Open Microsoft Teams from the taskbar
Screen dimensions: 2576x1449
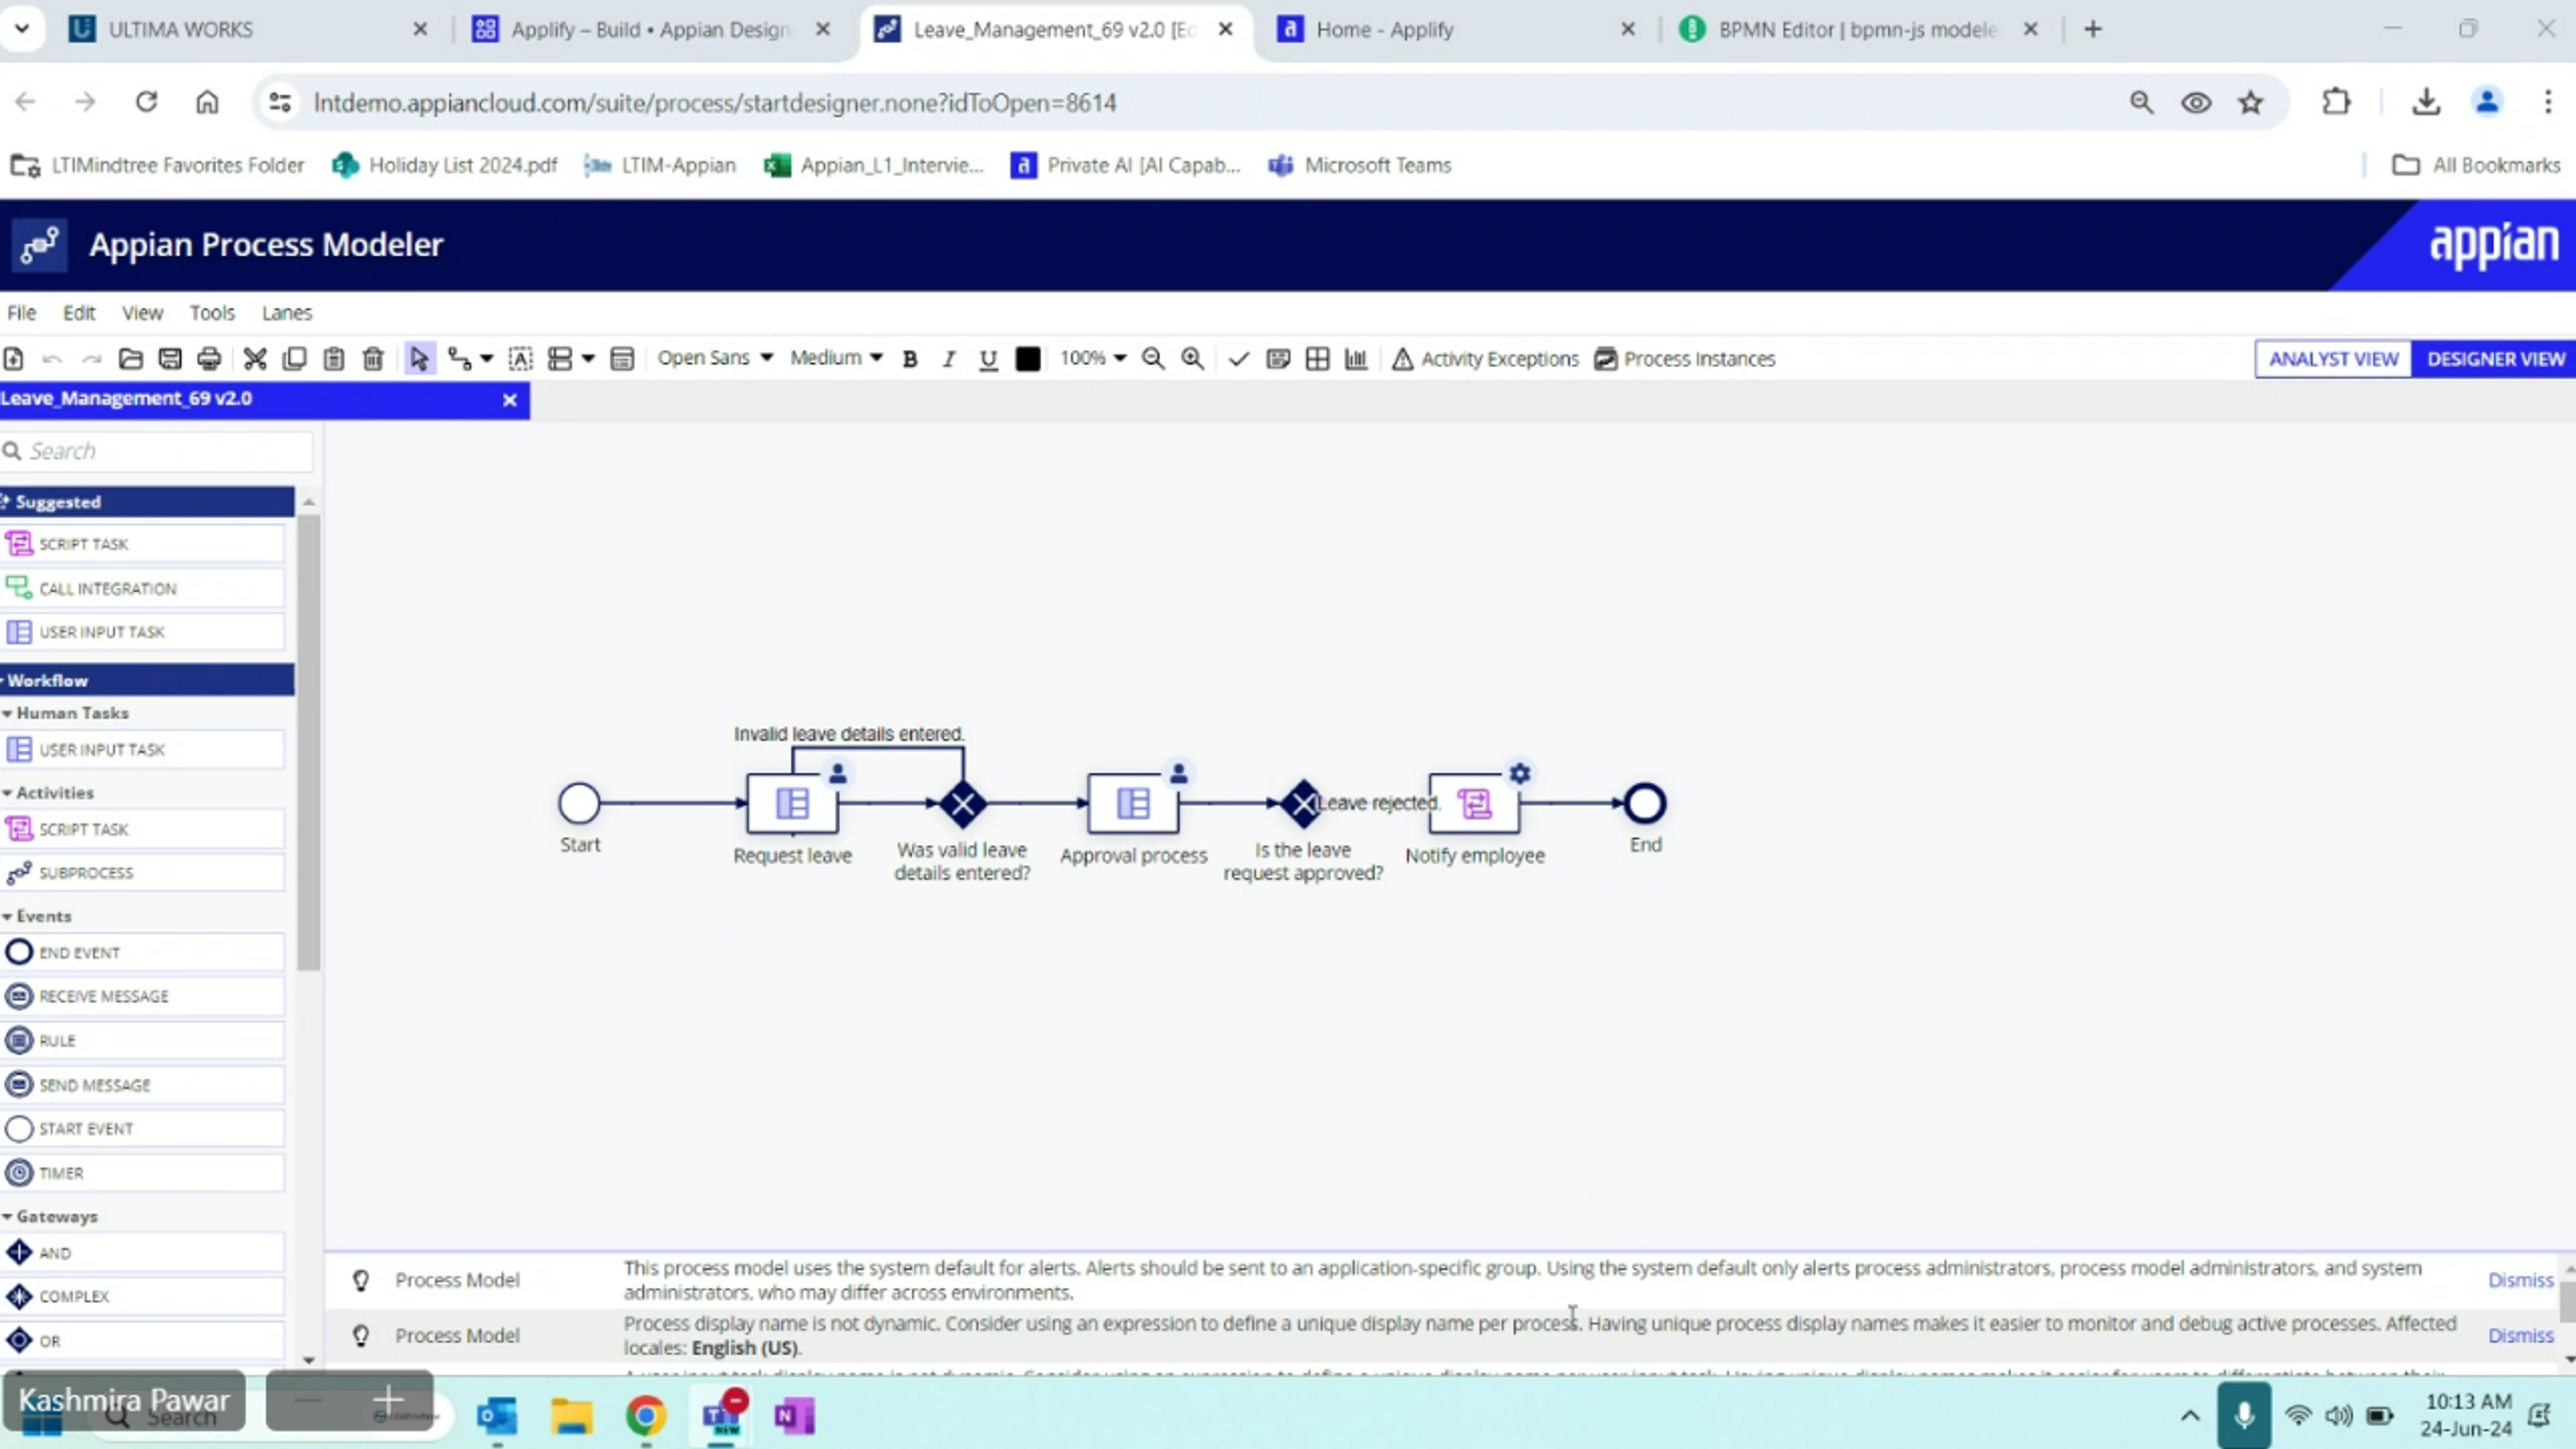click(x=722, y=1416)
